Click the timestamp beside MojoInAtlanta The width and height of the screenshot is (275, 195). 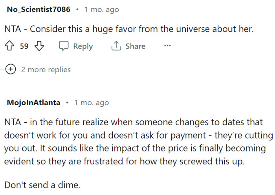point(92,103)
